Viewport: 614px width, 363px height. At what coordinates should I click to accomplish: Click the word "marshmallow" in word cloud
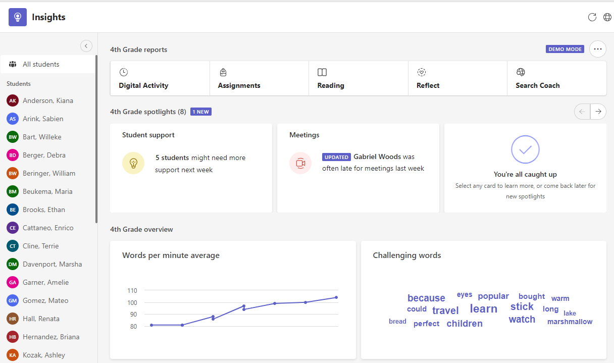point(570,322)
